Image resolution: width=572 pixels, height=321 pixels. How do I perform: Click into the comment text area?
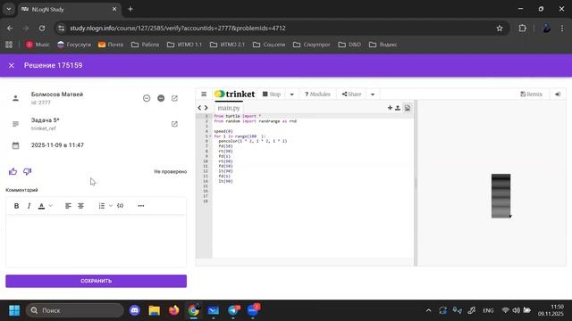point(96,240)
